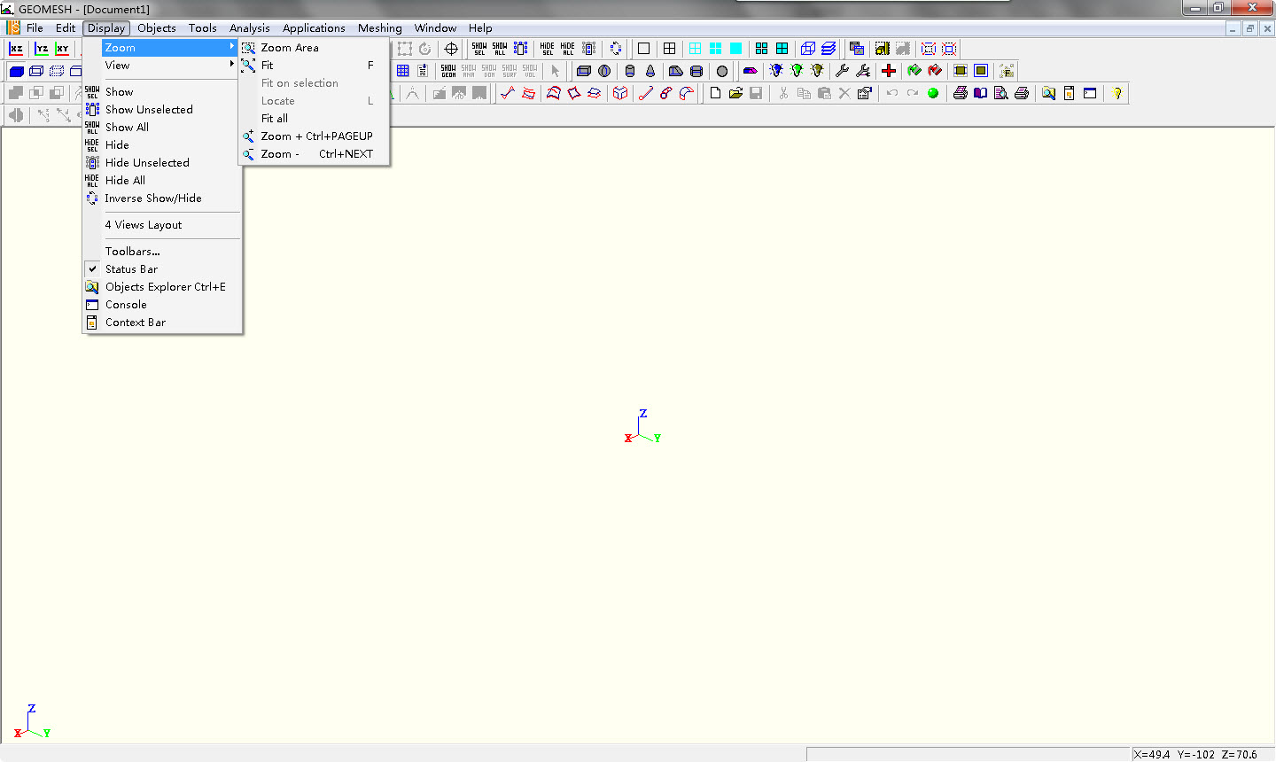1276x762 pixels.
Task: Click the open book icon
Action: (x=981, y=93)
